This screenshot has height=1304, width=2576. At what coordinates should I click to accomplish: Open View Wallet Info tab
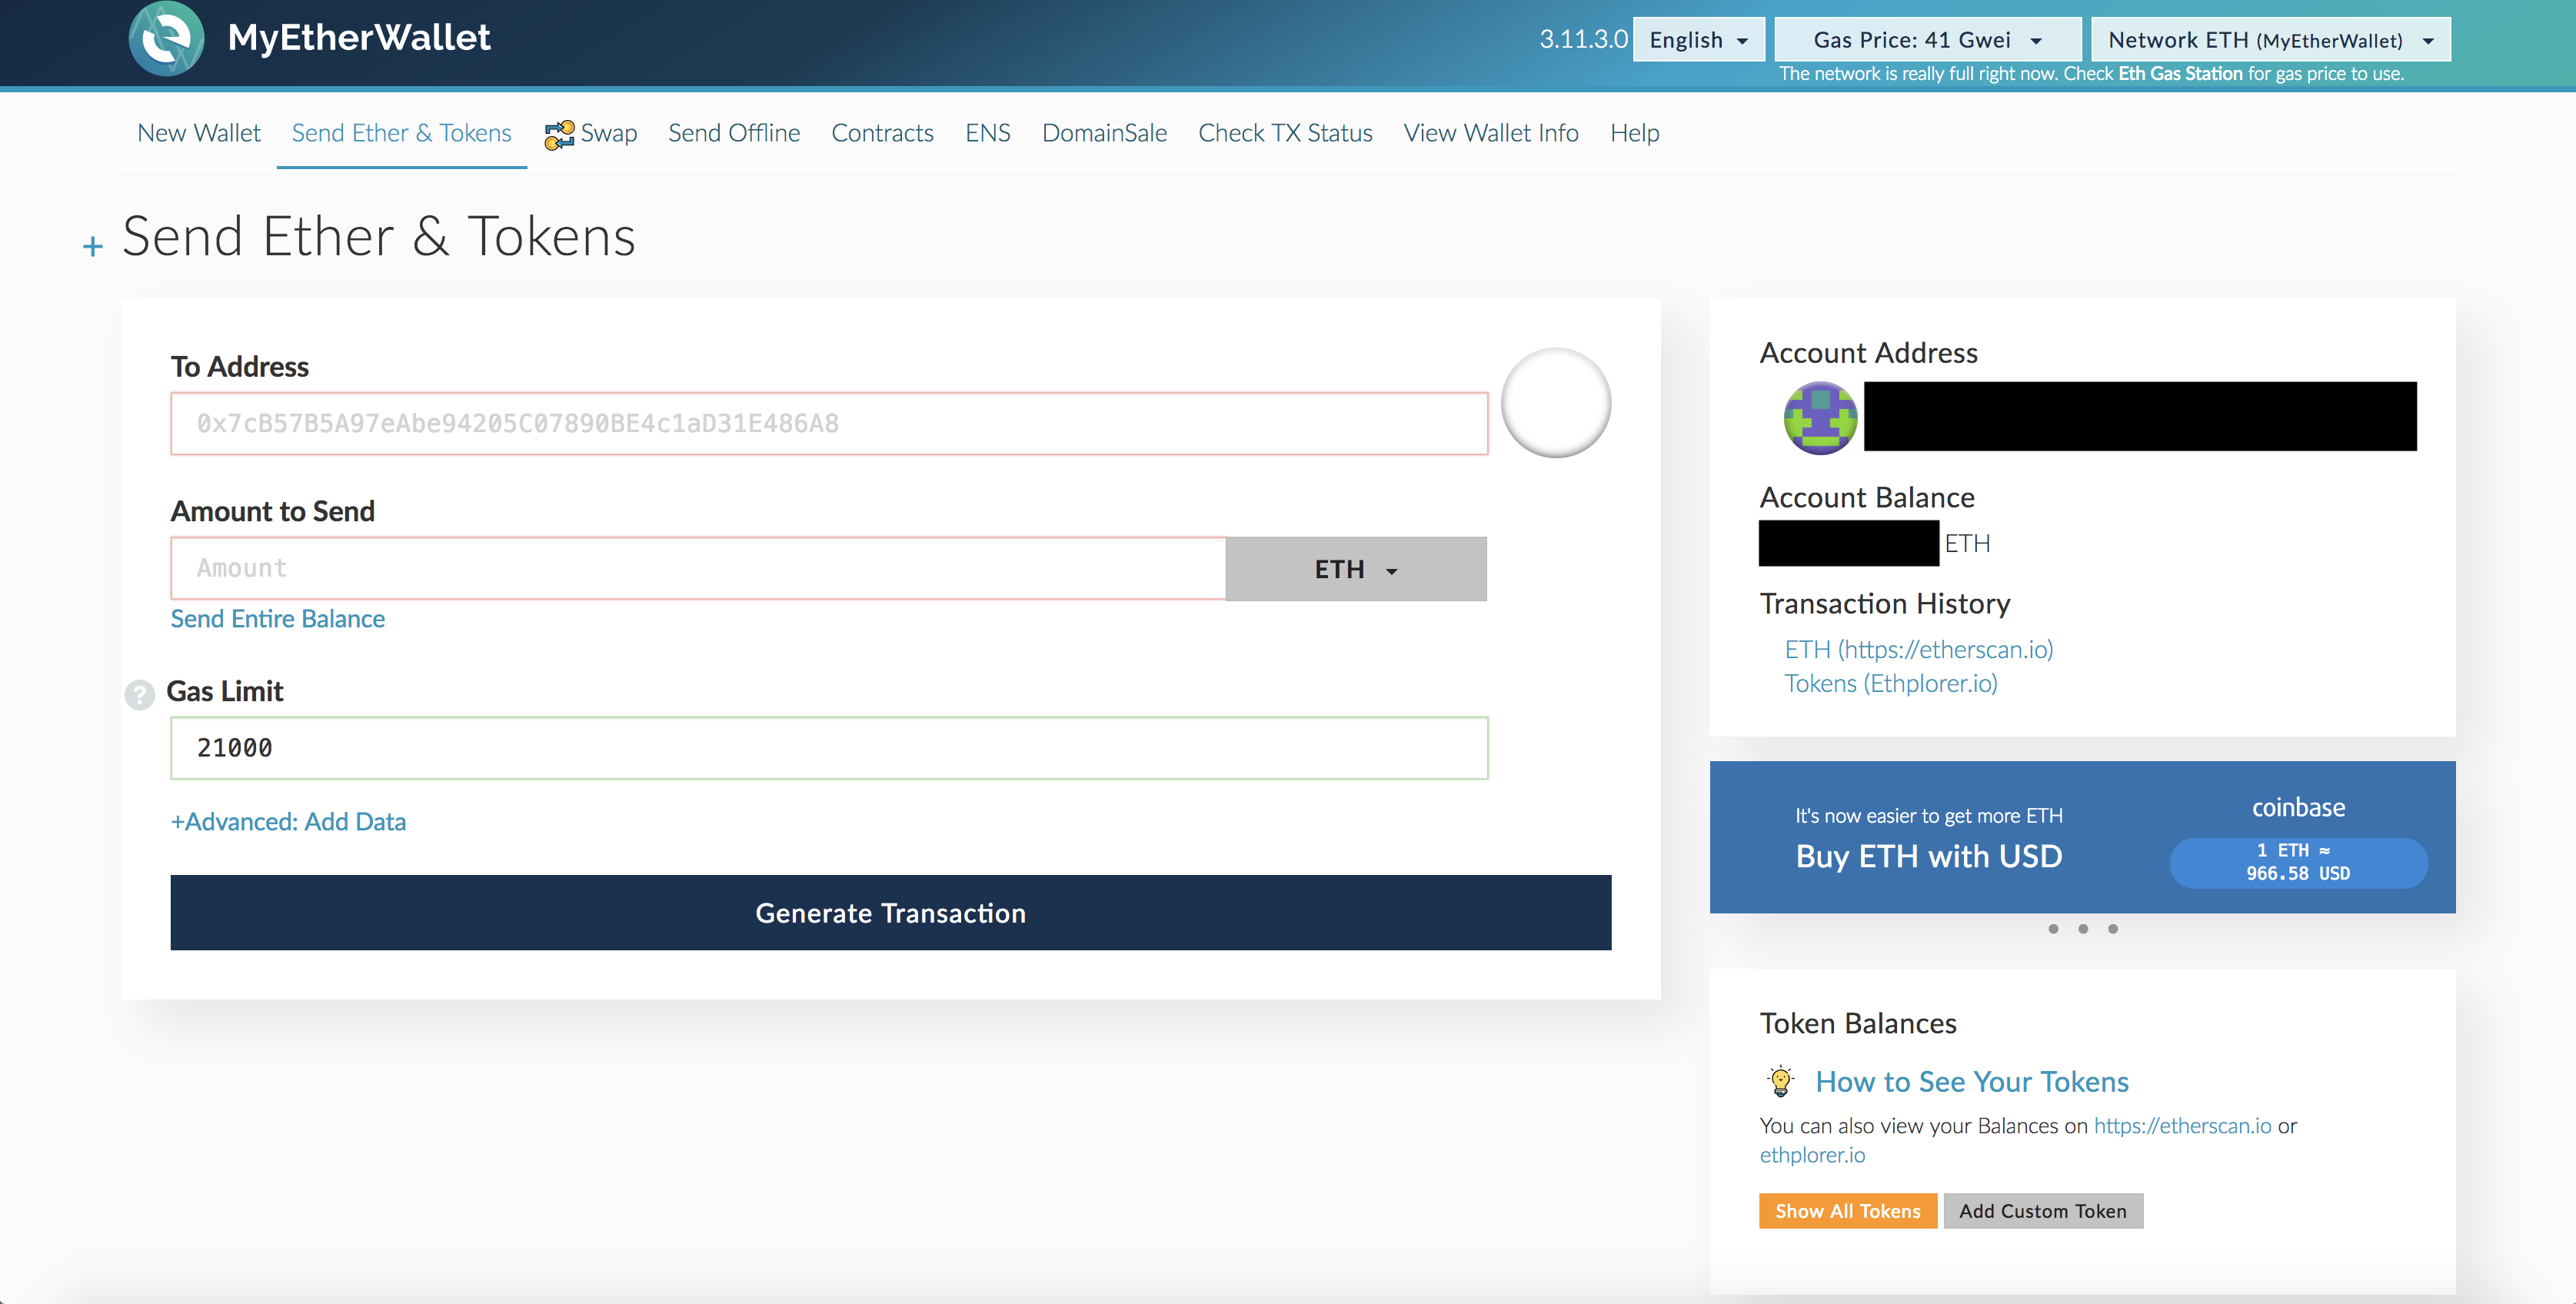[1491, 133]
